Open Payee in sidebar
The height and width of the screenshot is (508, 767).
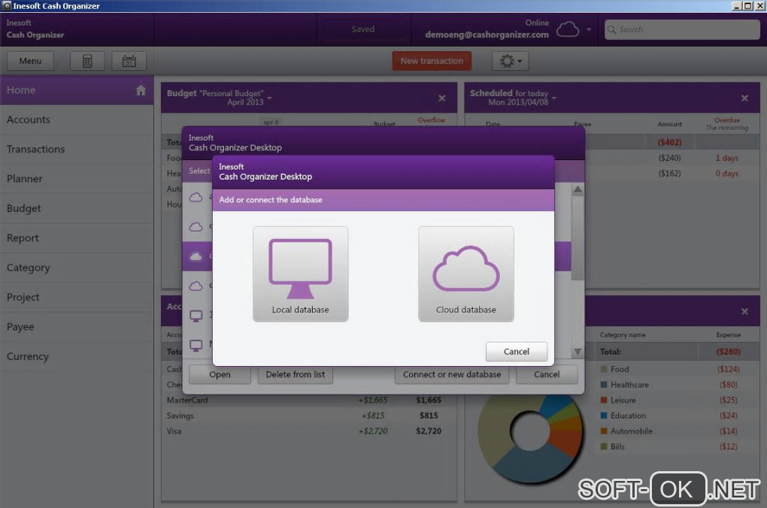tap(77, 327)
